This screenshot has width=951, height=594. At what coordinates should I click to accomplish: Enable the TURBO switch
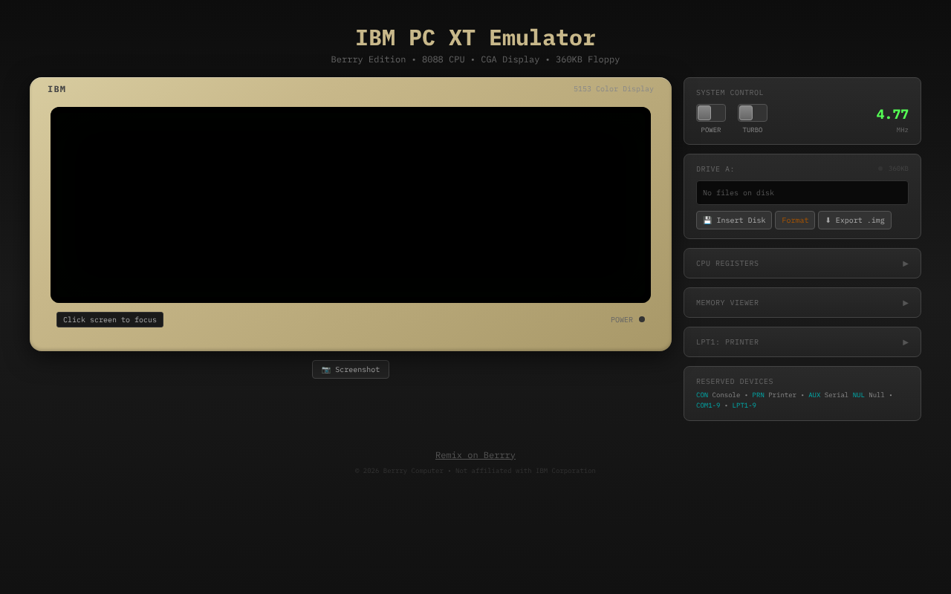click(752, 112)
